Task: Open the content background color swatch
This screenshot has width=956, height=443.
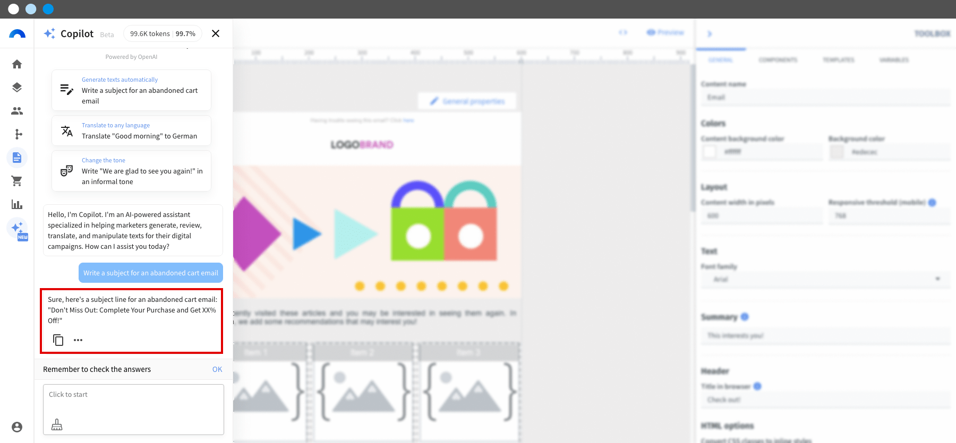Action: 710,152
